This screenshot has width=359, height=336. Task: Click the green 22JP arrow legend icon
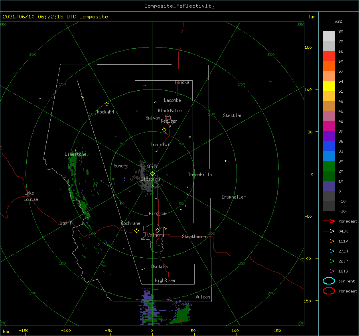329,261
